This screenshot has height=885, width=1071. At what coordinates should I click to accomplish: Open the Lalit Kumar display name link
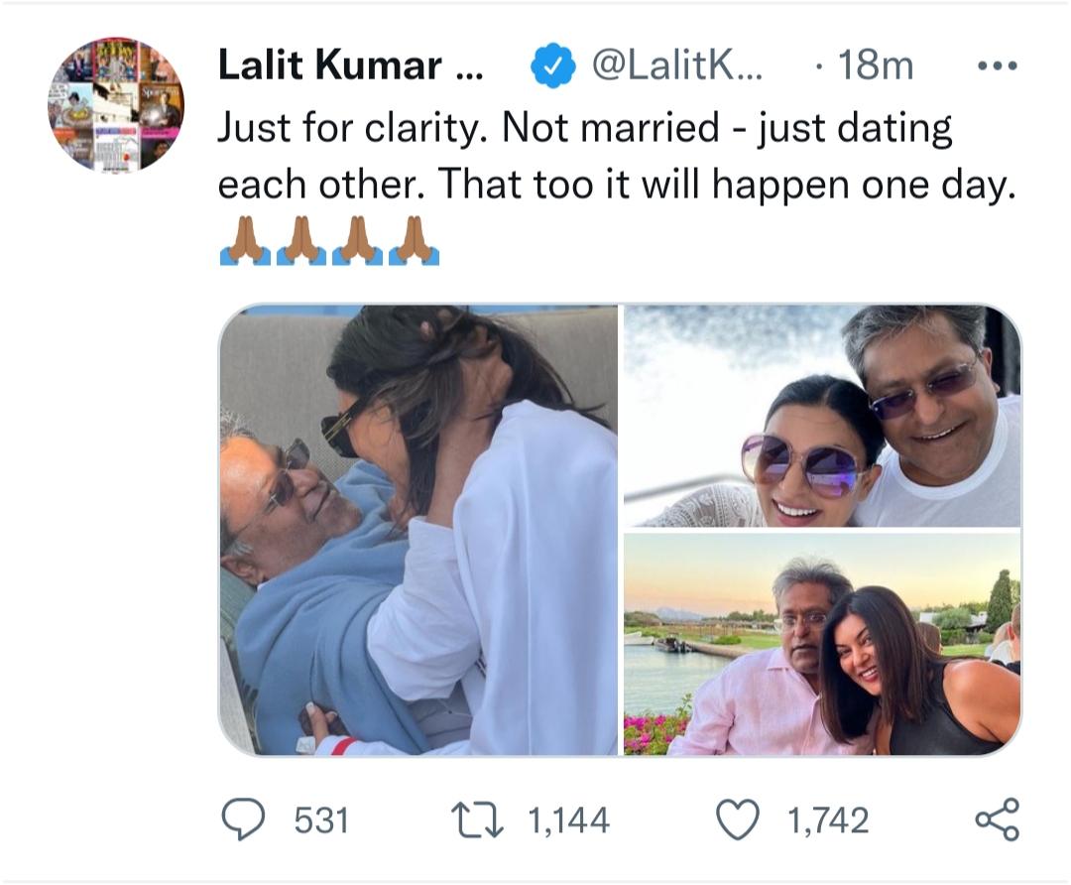(345, 66)
